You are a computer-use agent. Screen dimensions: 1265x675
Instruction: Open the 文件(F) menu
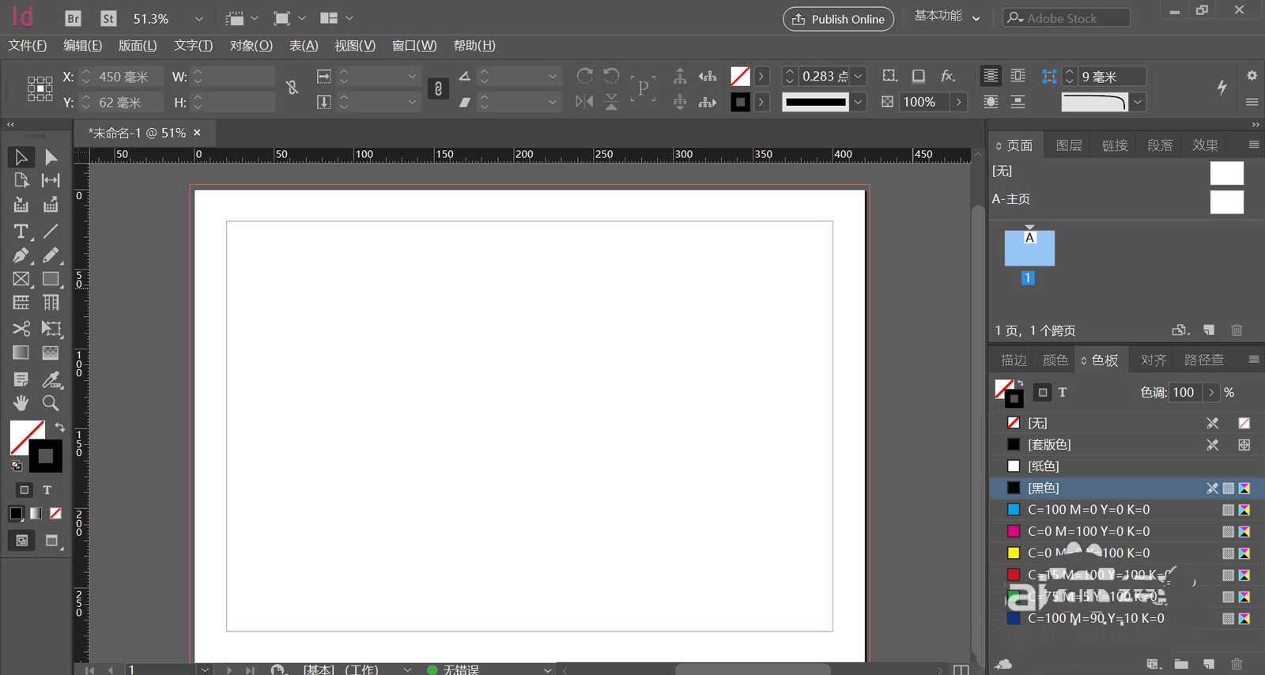click(28, 46)
